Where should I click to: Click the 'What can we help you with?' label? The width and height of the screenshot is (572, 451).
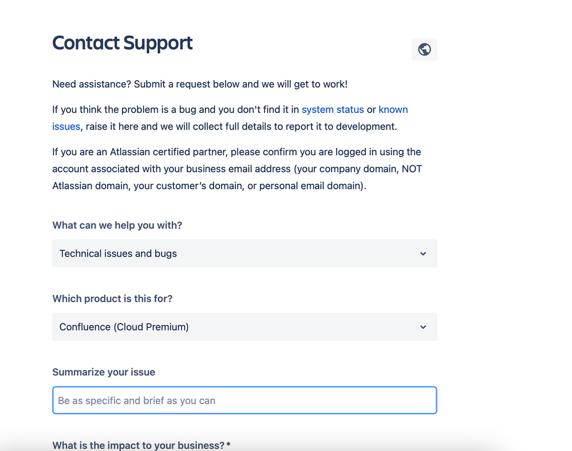point(117,225)
